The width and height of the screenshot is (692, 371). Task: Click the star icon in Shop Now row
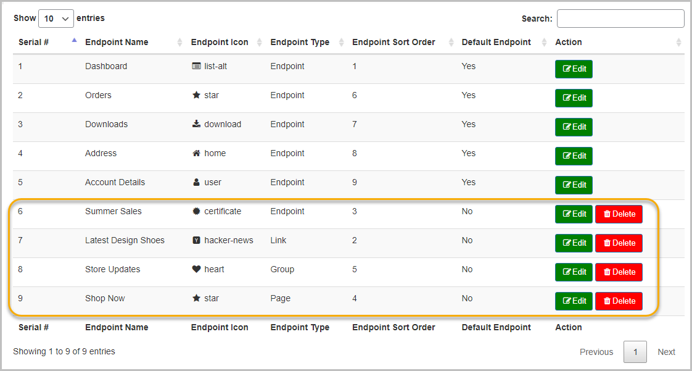pyautogui.click(x=197, y=298)
